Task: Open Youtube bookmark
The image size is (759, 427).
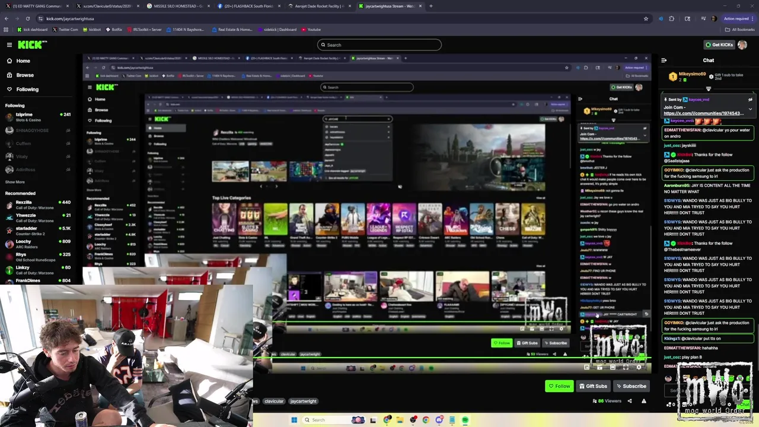Action: click(x=311, y=29)
